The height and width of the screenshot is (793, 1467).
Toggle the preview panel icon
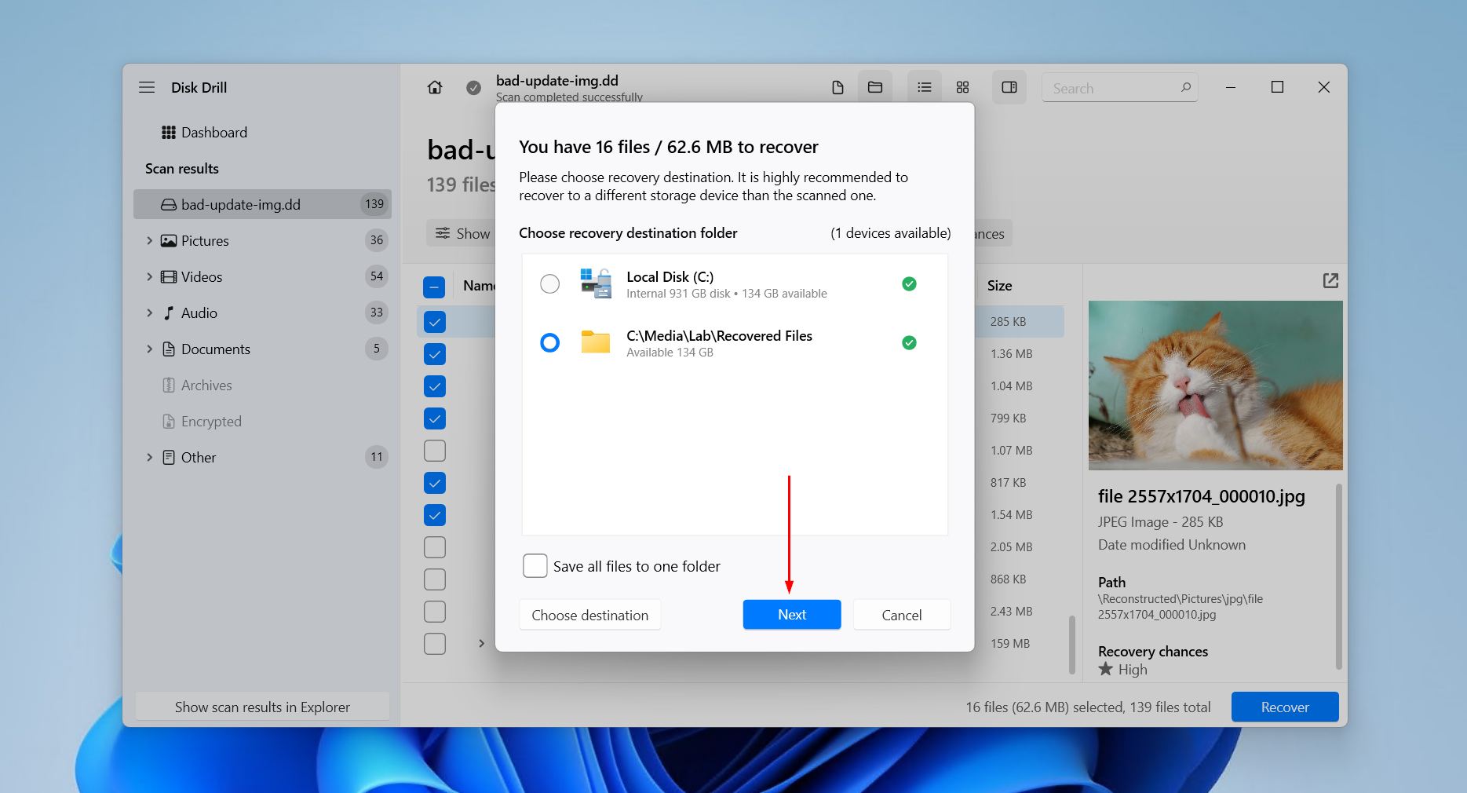tap(1009, 87)
